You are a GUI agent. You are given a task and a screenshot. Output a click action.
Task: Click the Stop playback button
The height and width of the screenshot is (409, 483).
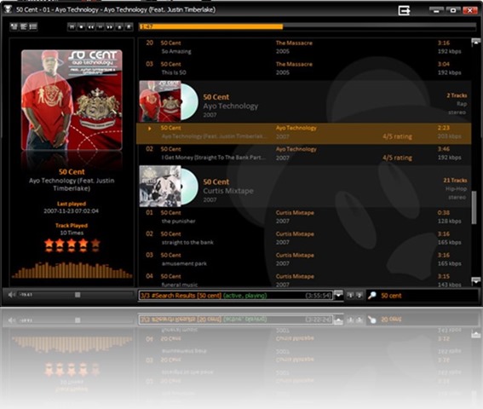click(81, 26)
